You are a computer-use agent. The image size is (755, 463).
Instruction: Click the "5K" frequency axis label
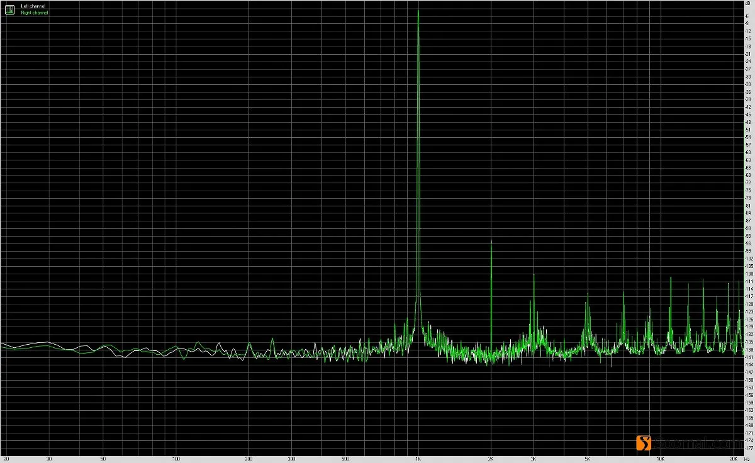[x=588, y=459]
